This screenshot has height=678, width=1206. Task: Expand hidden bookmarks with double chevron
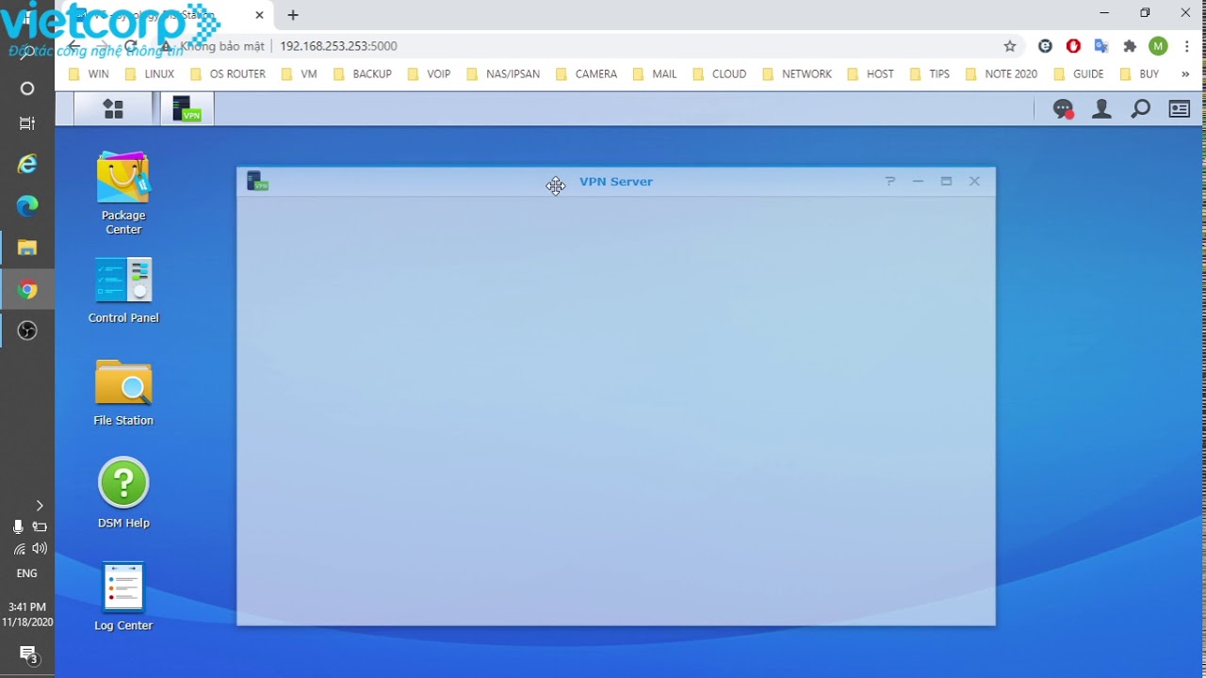point(1185,74)
